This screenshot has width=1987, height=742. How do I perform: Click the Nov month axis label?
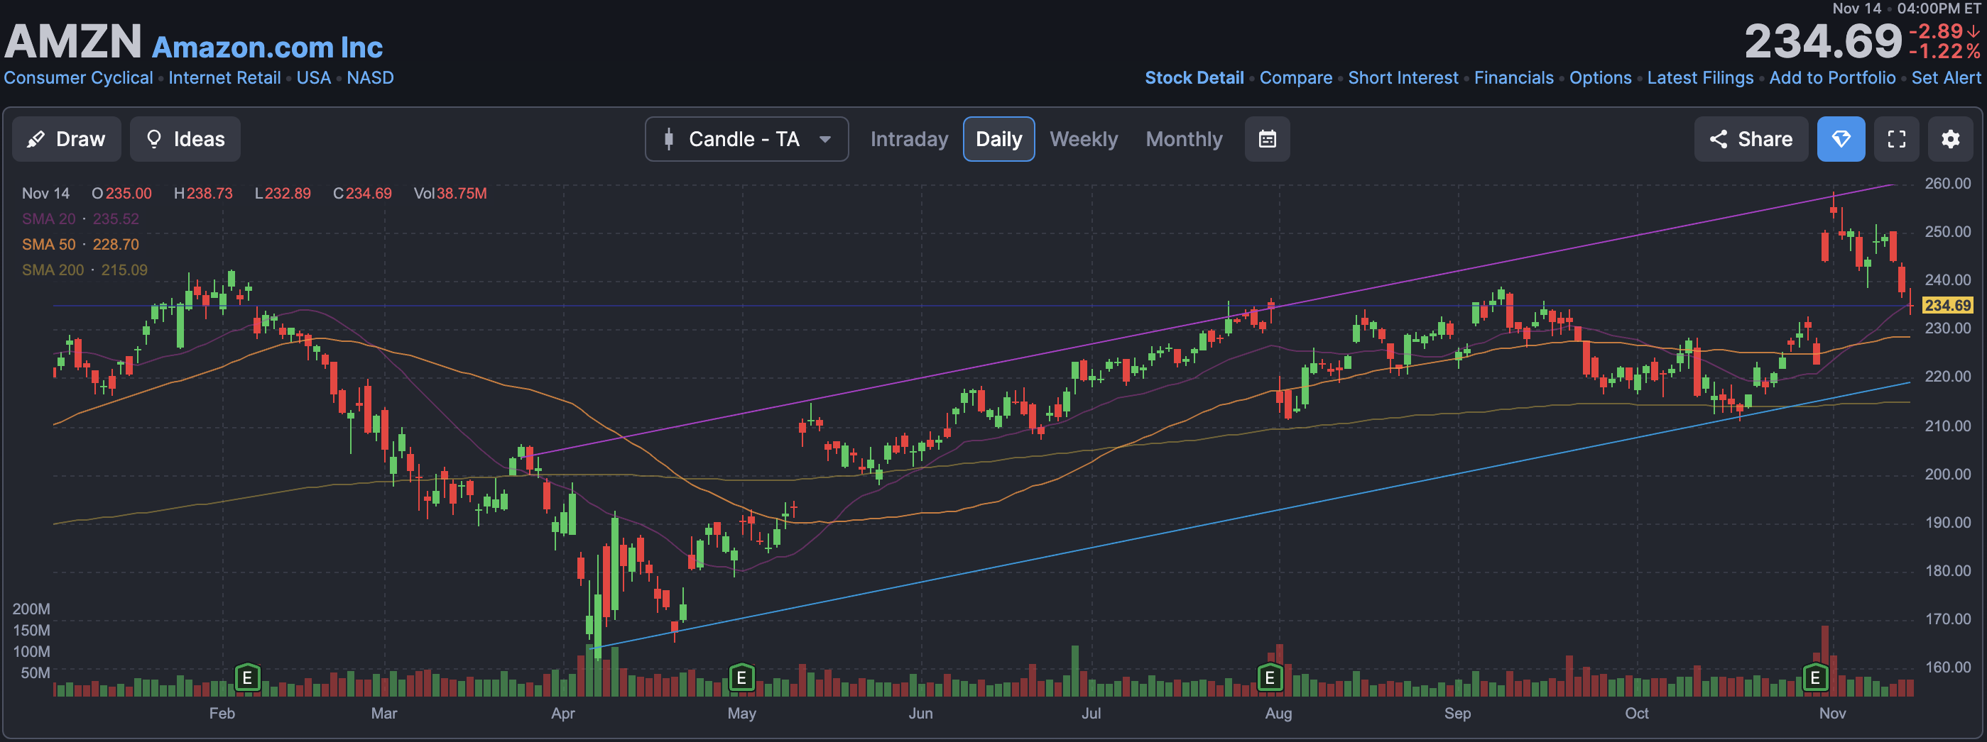[1833, 713]
